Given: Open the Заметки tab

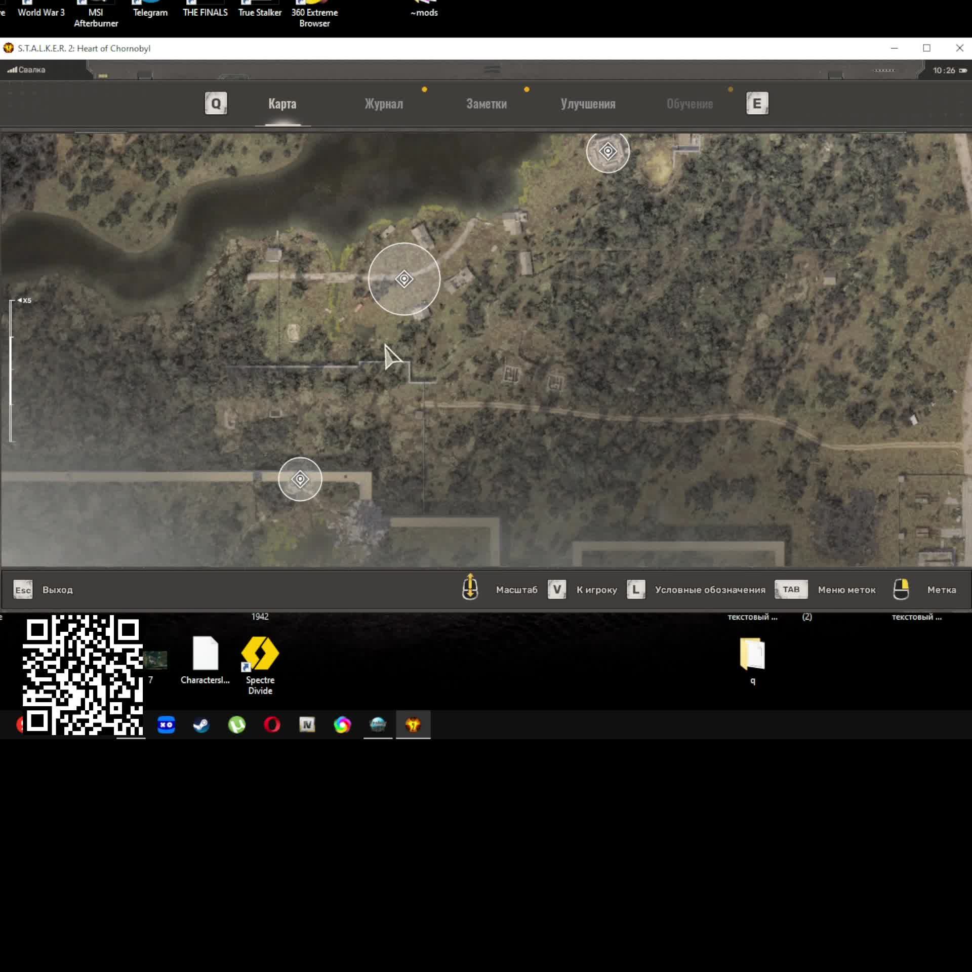Looking at the screenshot, I should pyautogui.click(x=486, y=104).
